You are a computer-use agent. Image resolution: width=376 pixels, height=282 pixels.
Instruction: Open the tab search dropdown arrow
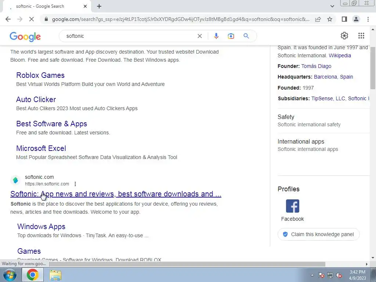coord(332,6)
